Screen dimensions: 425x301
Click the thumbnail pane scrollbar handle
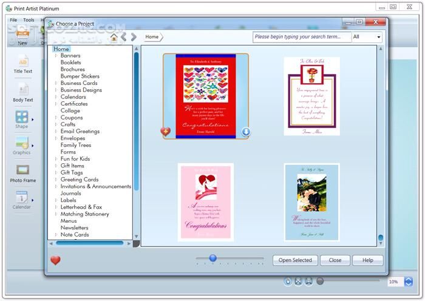coord(381,238)
